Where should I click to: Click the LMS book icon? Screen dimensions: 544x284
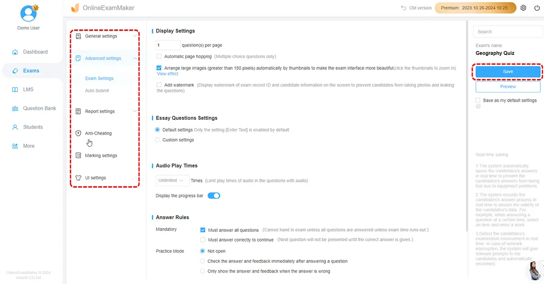coord(15,90)
